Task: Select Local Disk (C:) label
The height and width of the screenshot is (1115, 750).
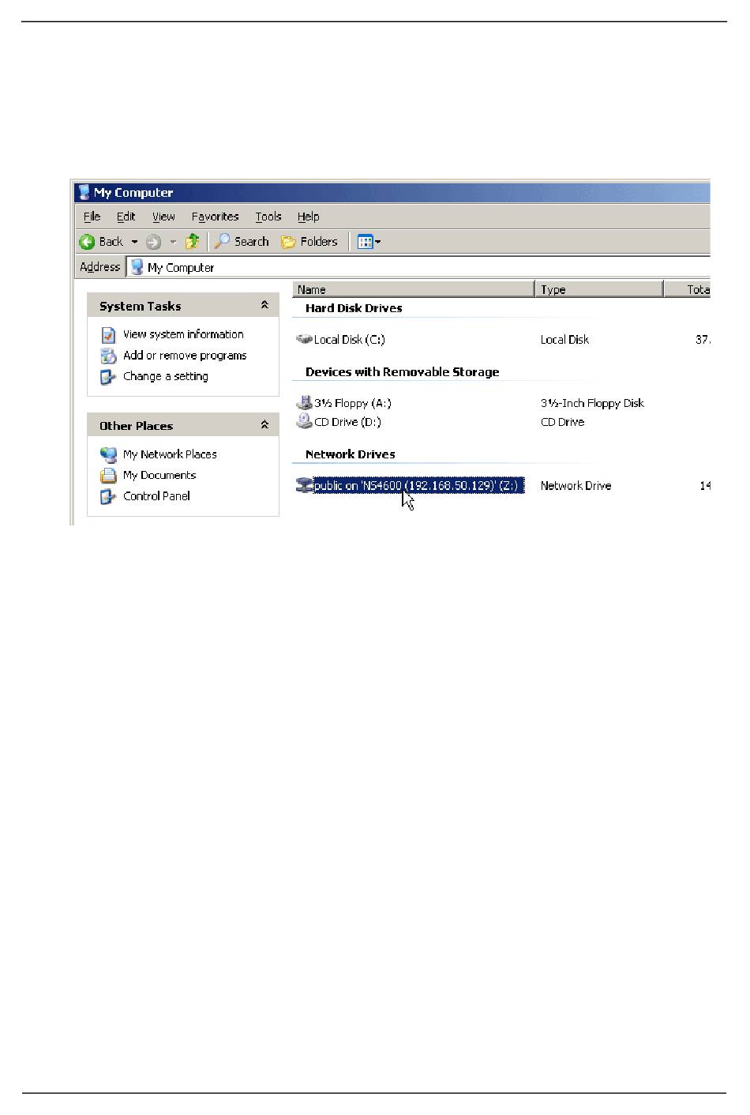Action: [x=349, y=340]
